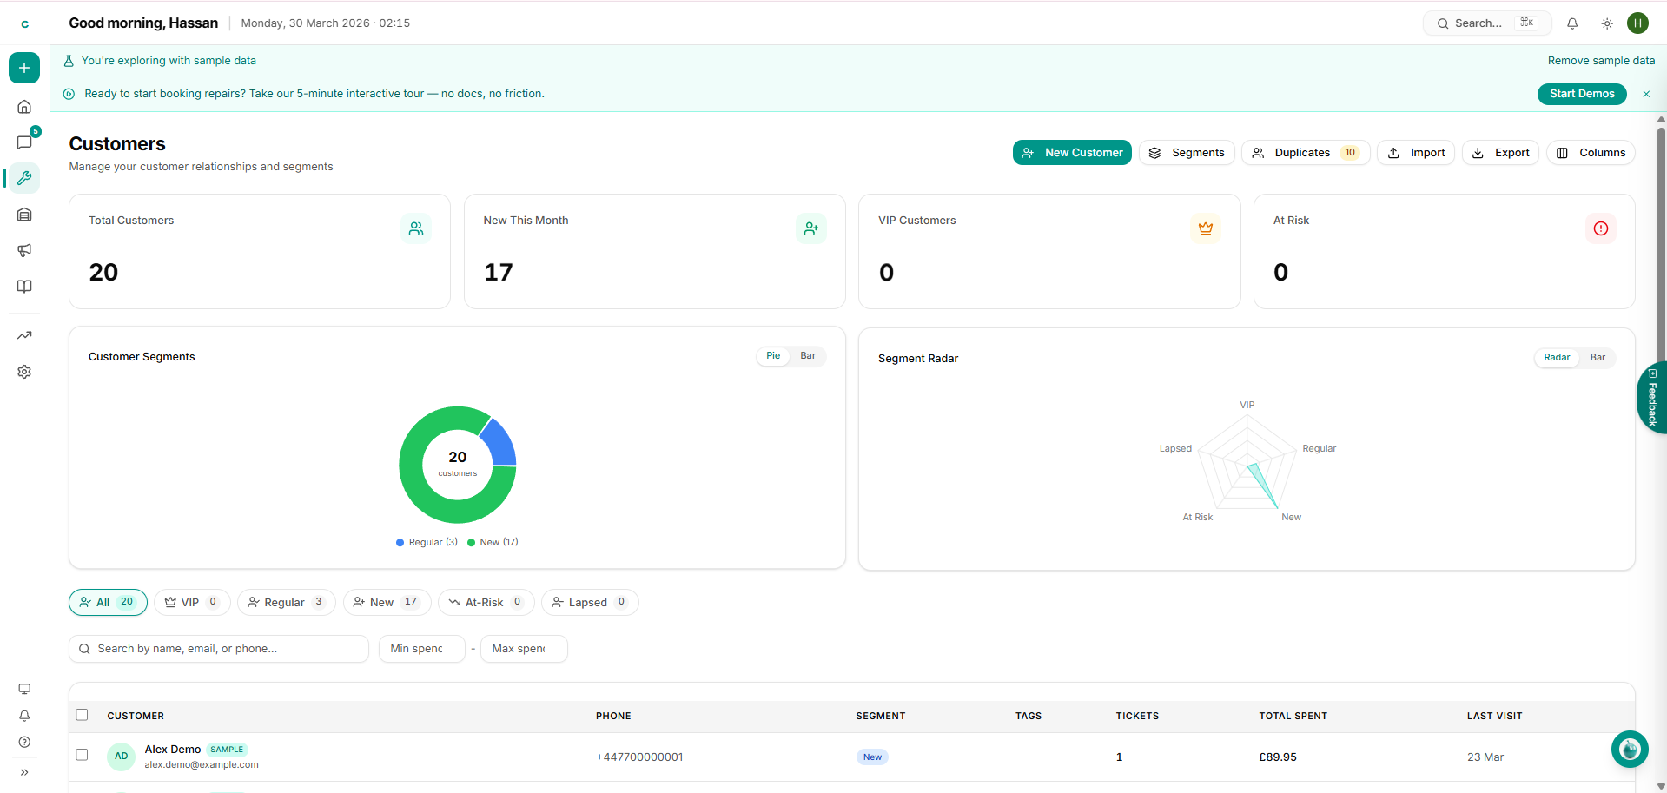Click the green plus quick-create icon
Image resolution: width=1667 pixels, height=793 pixels.
(24, 68)
